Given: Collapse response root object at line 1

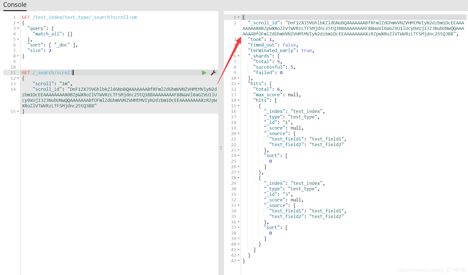Looking at the screenshot, I should point(239,17).
